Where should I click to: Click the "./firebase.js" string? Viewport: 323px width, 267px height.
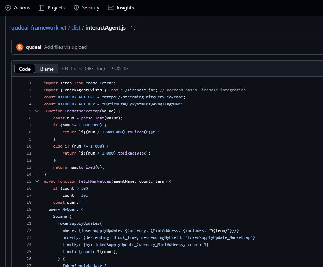[138, 90]
